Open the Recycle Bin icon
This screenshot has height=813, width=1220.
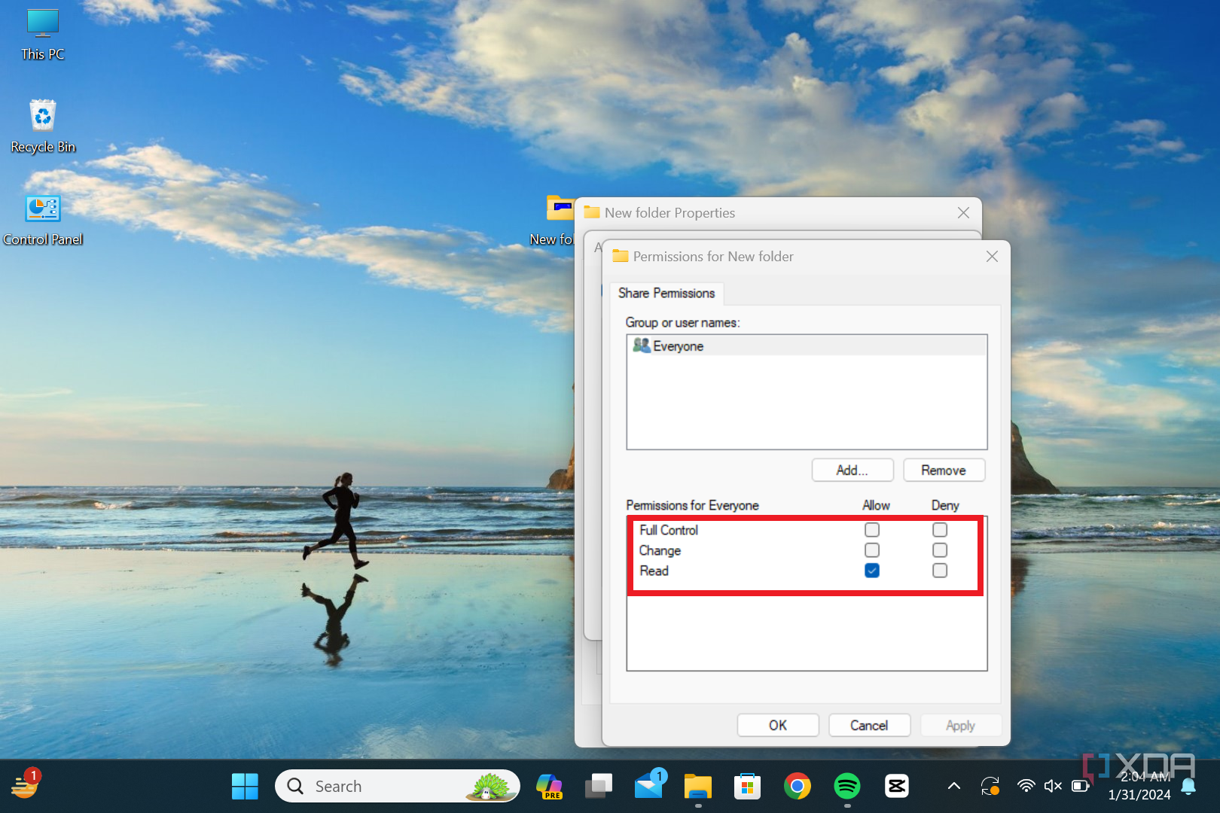tap(43, 126)
